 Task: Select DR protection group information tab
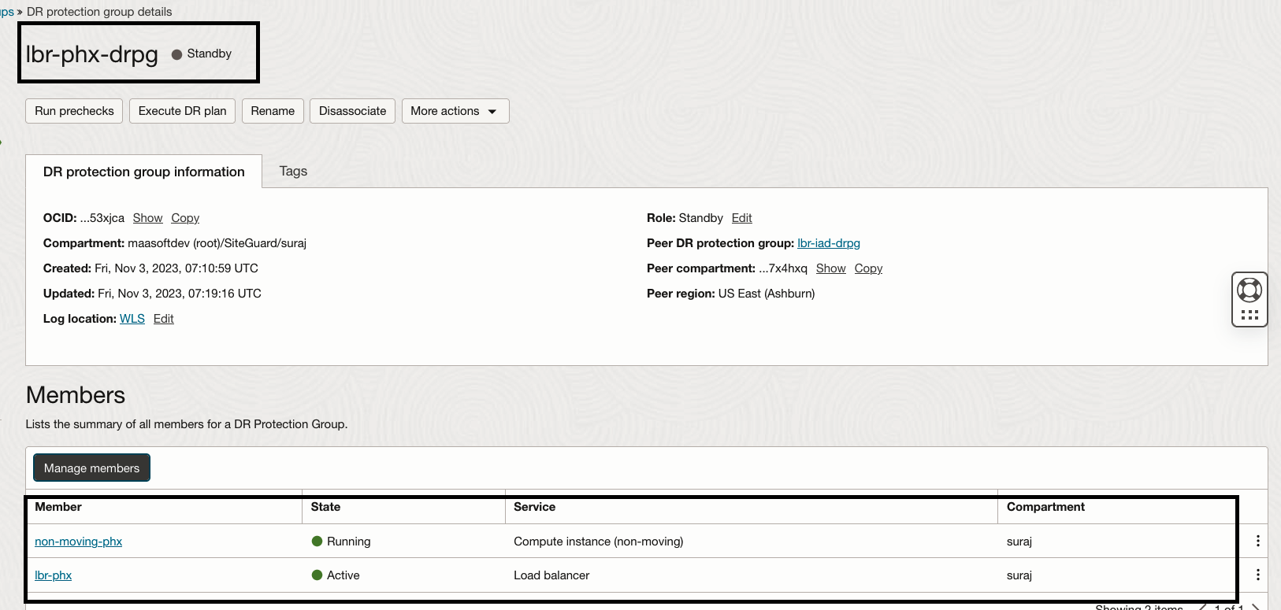143,172
